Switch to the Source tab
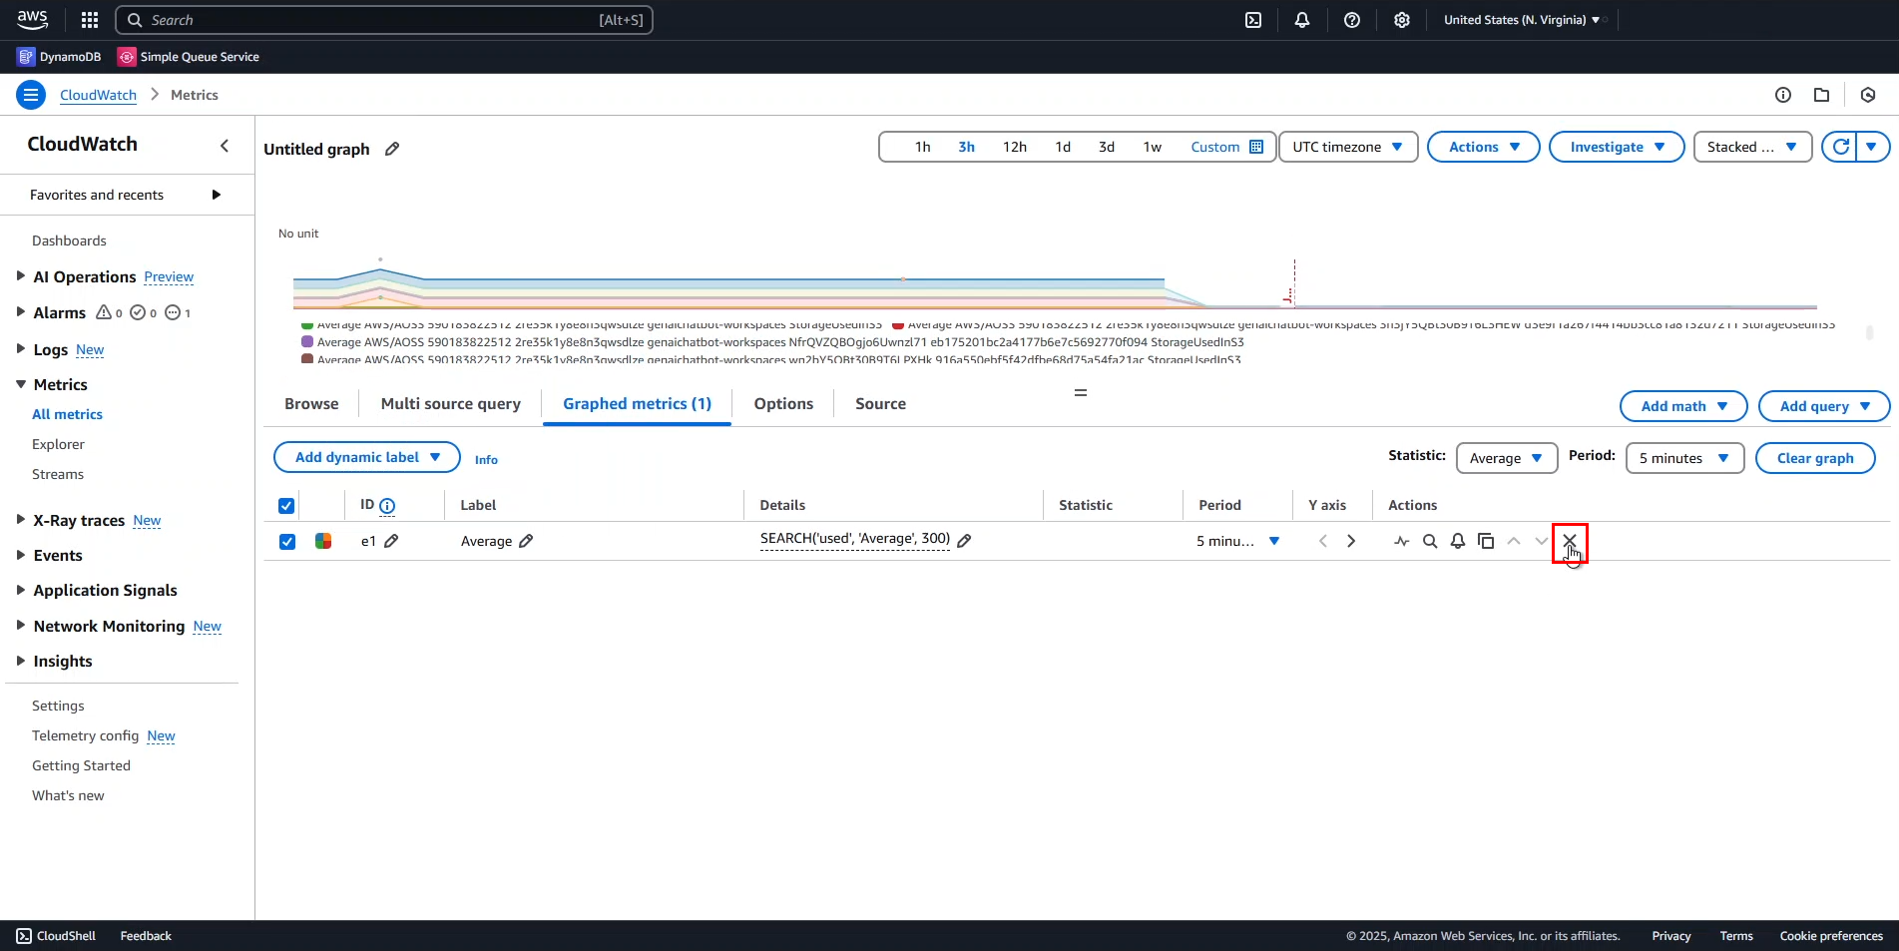 click(880, 404)
